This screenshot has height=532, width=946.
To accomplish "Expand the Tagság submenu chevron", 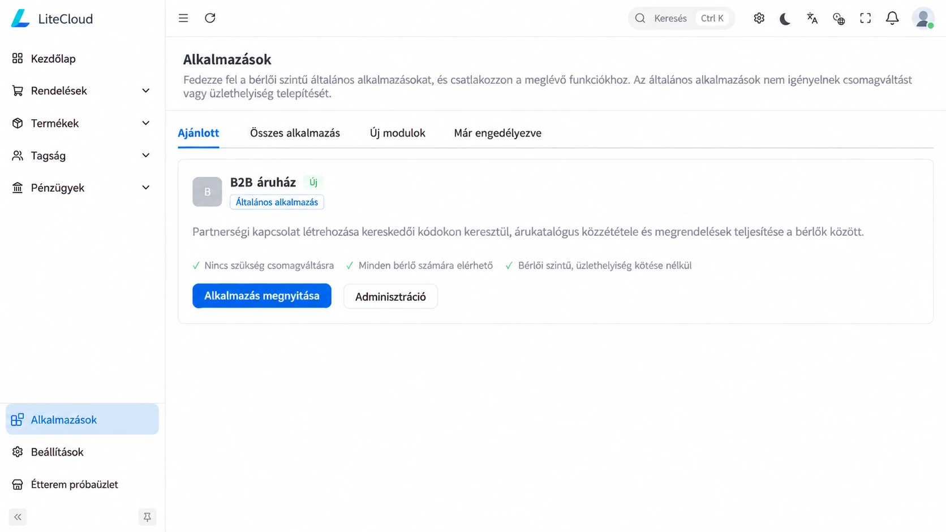I will tap(146, 155).
